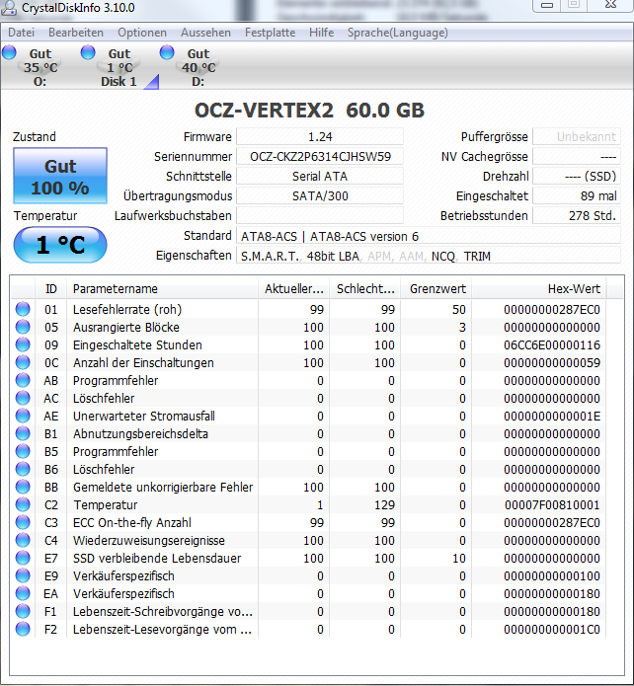Select Disk 1 drive tab
Image resolution: width=634 pixels, height=686 pixels.
pyautogui.click(x=119, y=67)
